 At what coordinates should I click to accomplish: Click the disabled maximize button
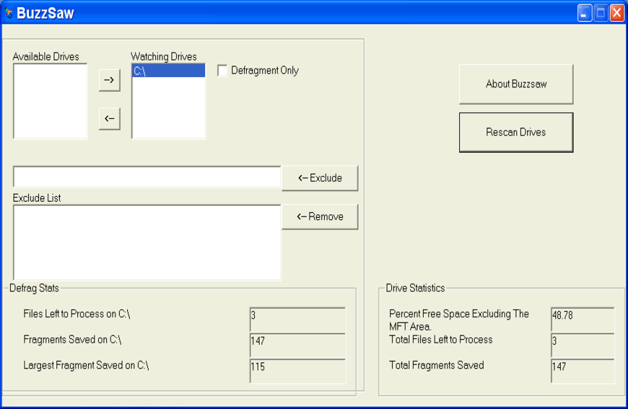point(601,13)
